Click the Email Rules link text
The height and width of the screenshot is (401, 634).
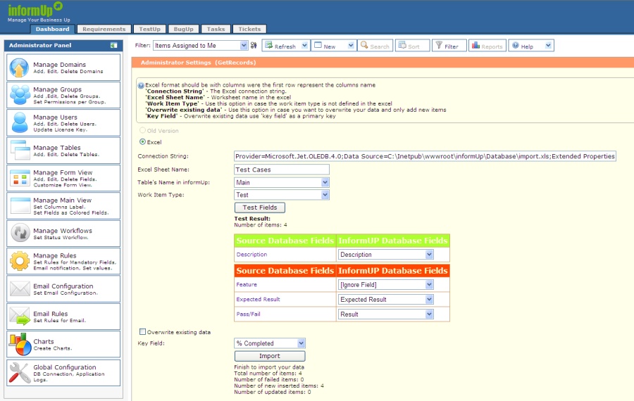point(51,314)
